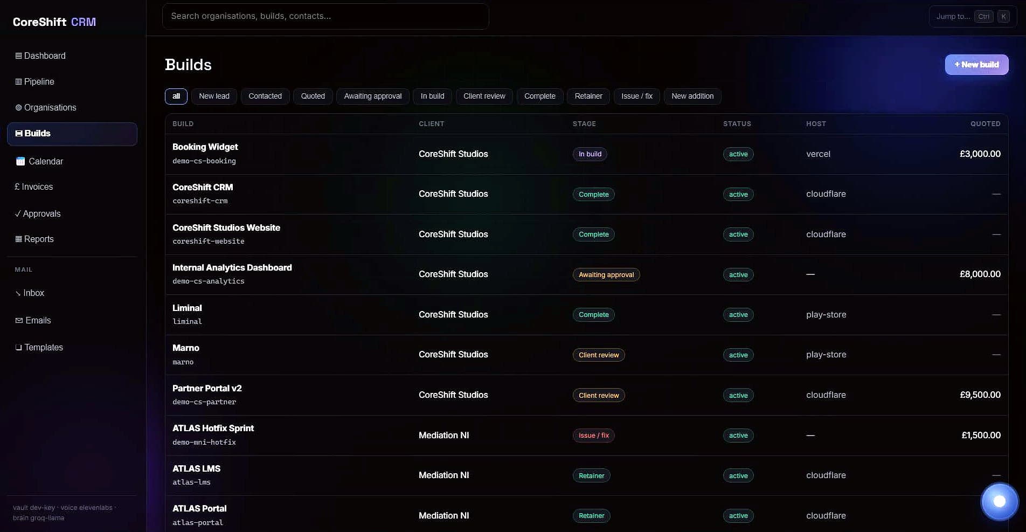The width and height of the screenshot is (1026, 532).
Task: Click the 'Issue / fix' stage badge
Action: [x=594, y=436]
